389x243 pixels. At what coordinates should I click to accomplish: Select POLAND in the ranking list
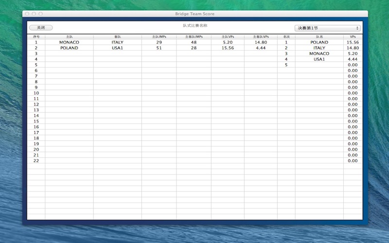(319, 42)
